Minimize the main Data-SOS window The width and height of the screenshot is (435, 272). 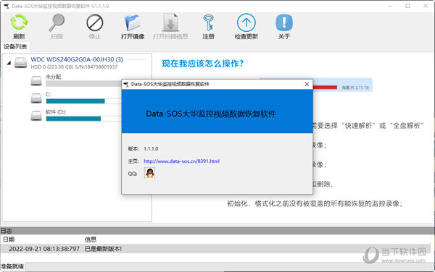click(x=390, y=6)
